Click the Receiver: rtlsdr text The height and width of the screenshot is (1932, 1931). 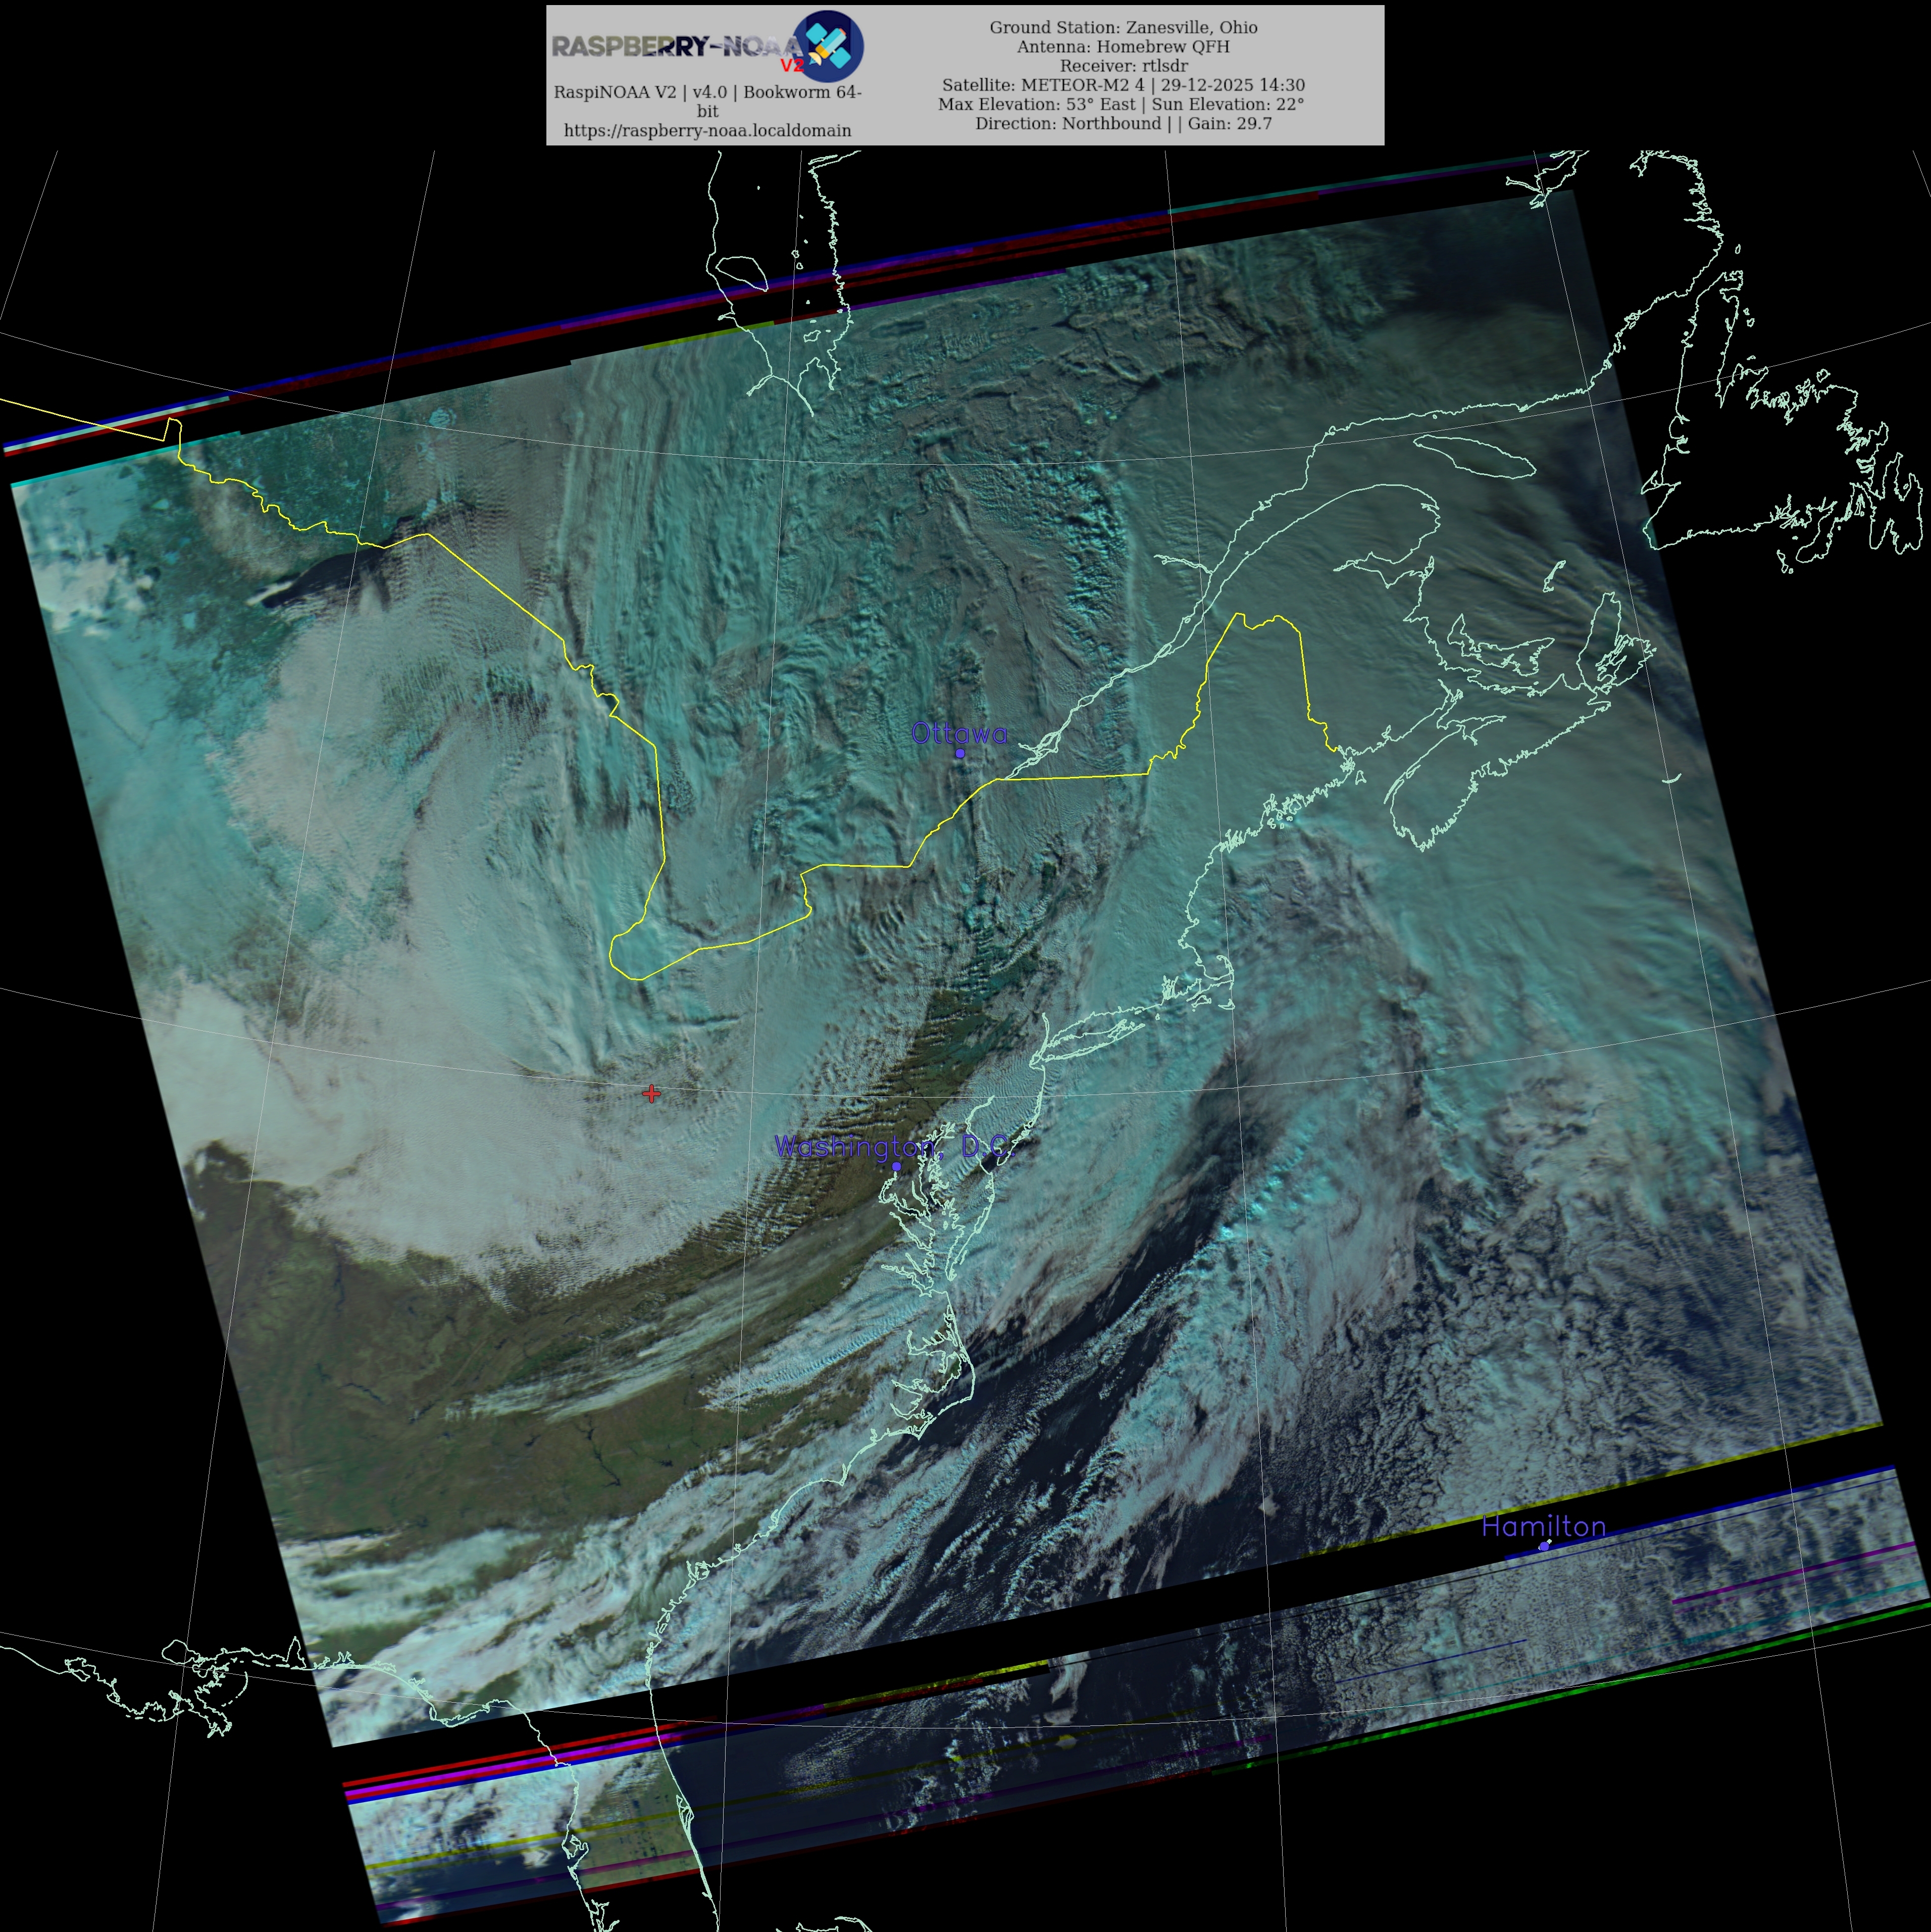1123,66
